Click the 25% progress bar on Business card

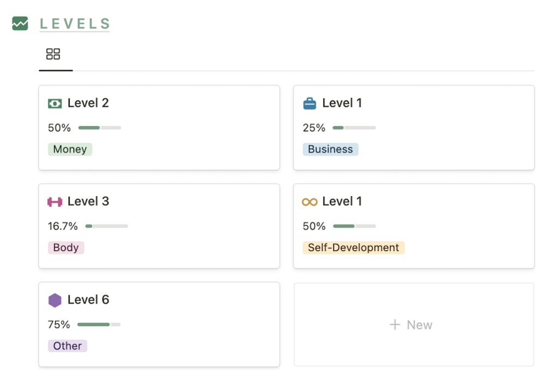click(354, 128)
